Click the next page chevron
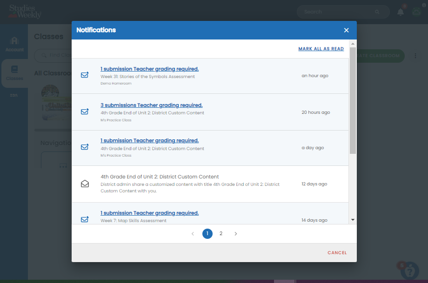The image size is (428, 283). 235,234
